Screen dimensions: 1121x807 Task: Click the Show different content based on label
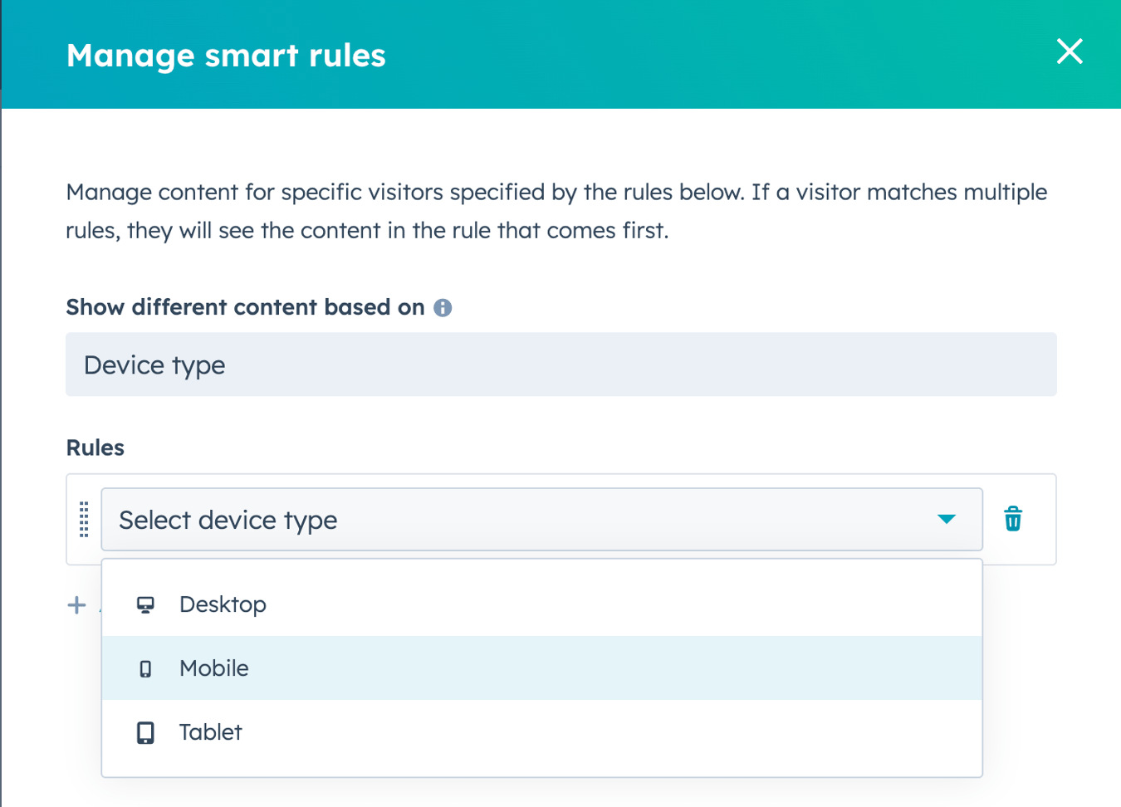pyautogui.click(x=246, y=307)
